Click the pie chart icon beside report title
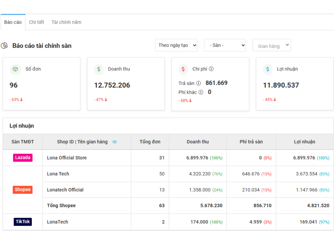The height and width of the screenshot is (244, 334). coord(4,46)
